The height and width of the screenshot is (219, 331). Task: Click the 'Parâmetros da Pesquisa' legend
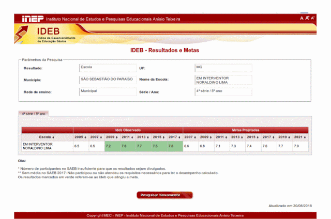(42, 60)
